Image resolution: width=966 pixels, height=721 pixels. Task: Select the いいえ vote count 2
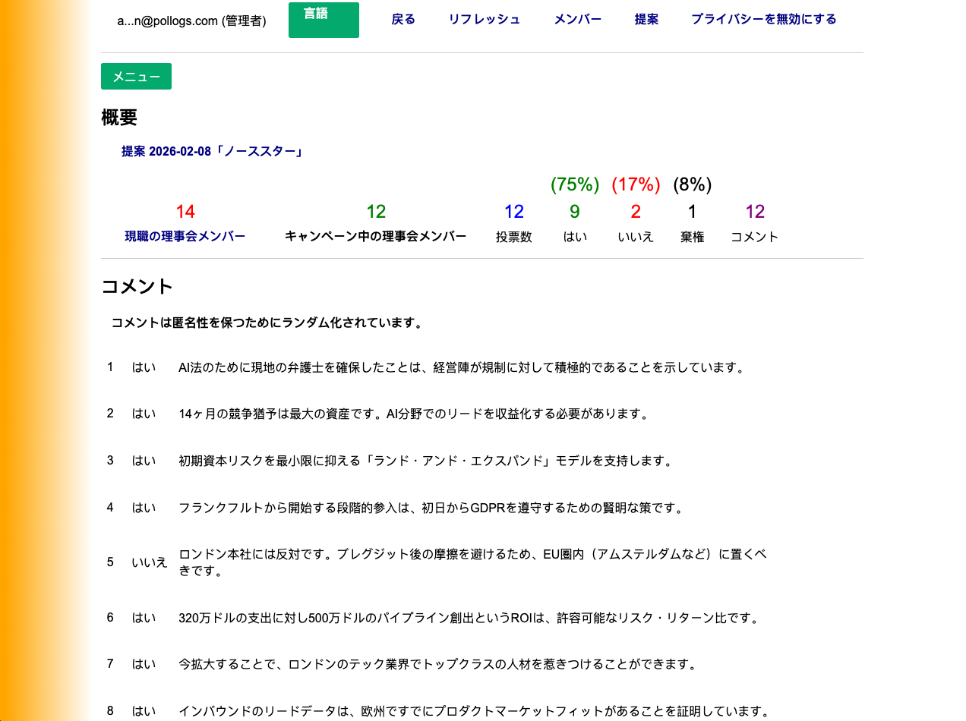(636, 212)
